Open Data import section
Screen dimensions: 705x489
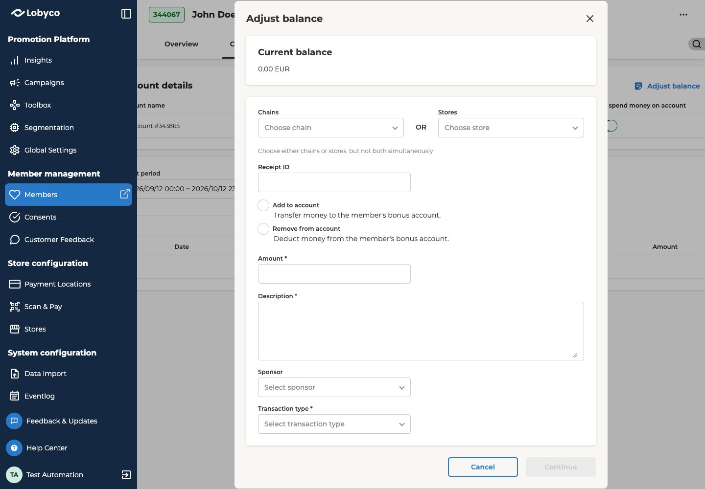point(45,374)
